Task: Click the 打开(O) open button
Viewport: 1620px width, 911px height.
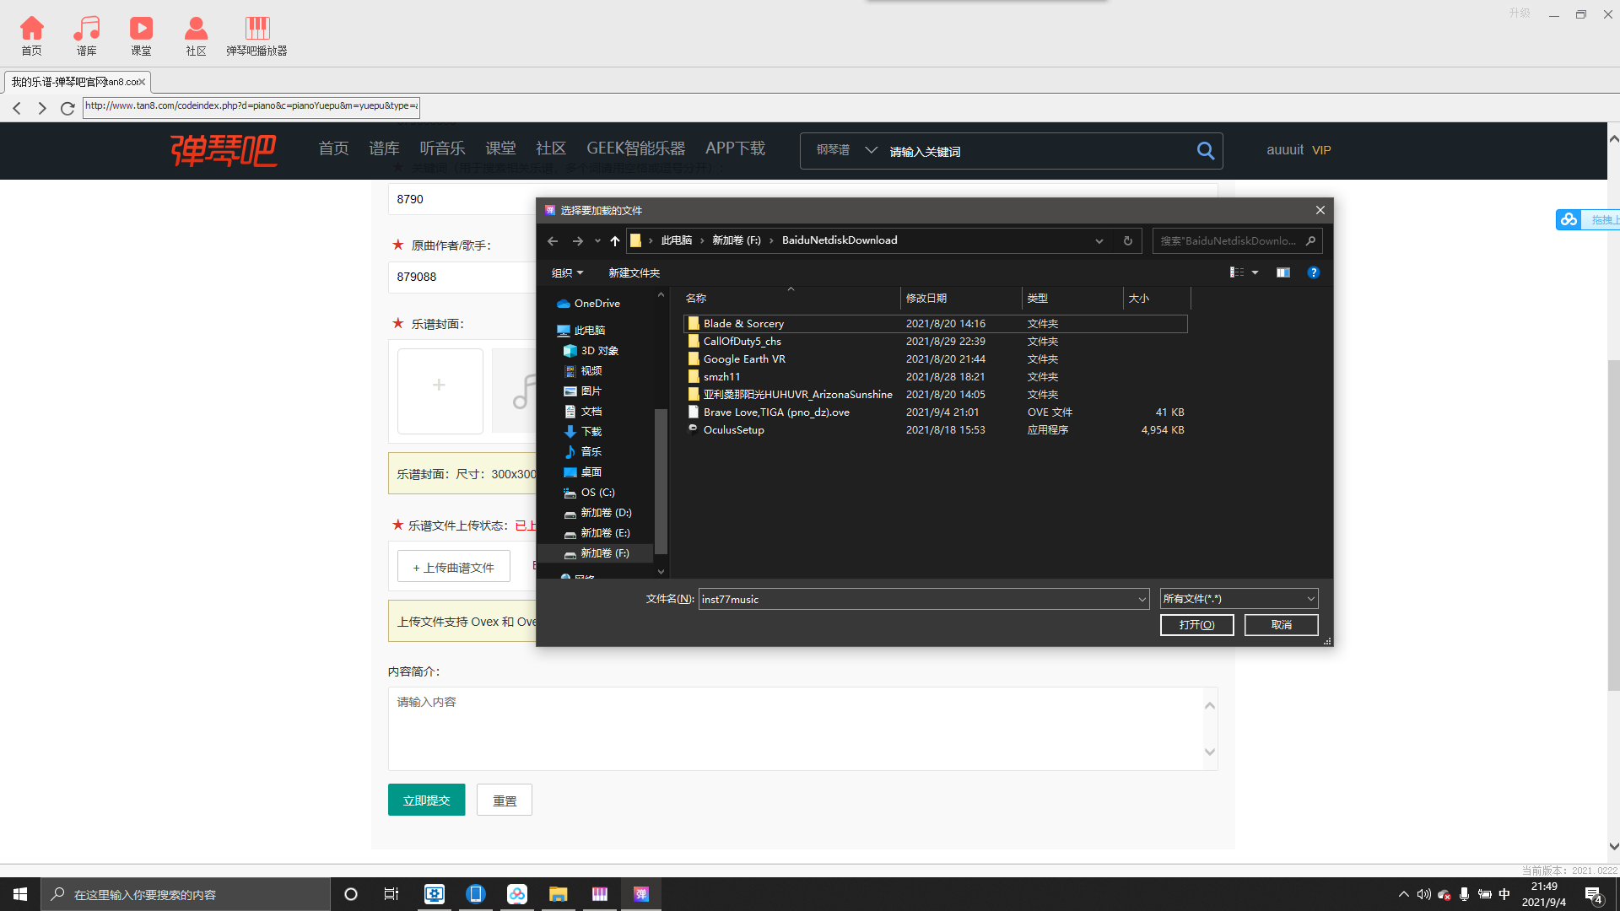Action: pyautogui.click(x=1196, y=625)
